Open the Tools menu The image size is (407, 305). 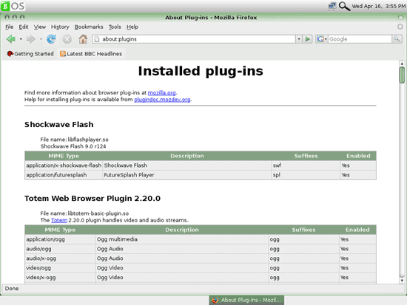tap(115, 27)
